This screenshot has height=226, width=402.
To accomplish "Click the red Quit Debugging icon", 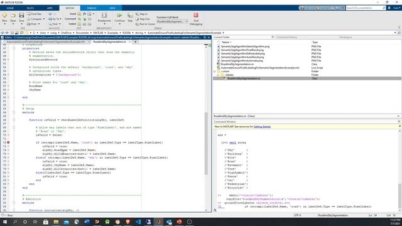I will pos(196,15).
